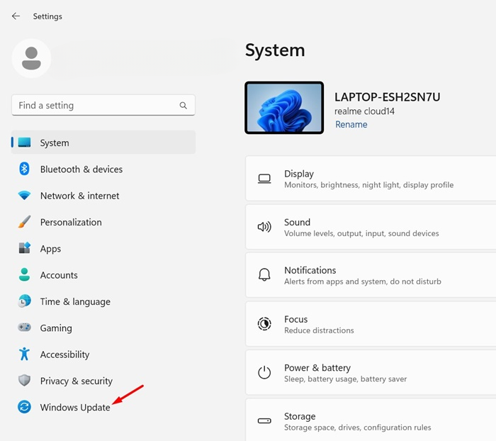Click the Gaming controller icon

[24, 327]
